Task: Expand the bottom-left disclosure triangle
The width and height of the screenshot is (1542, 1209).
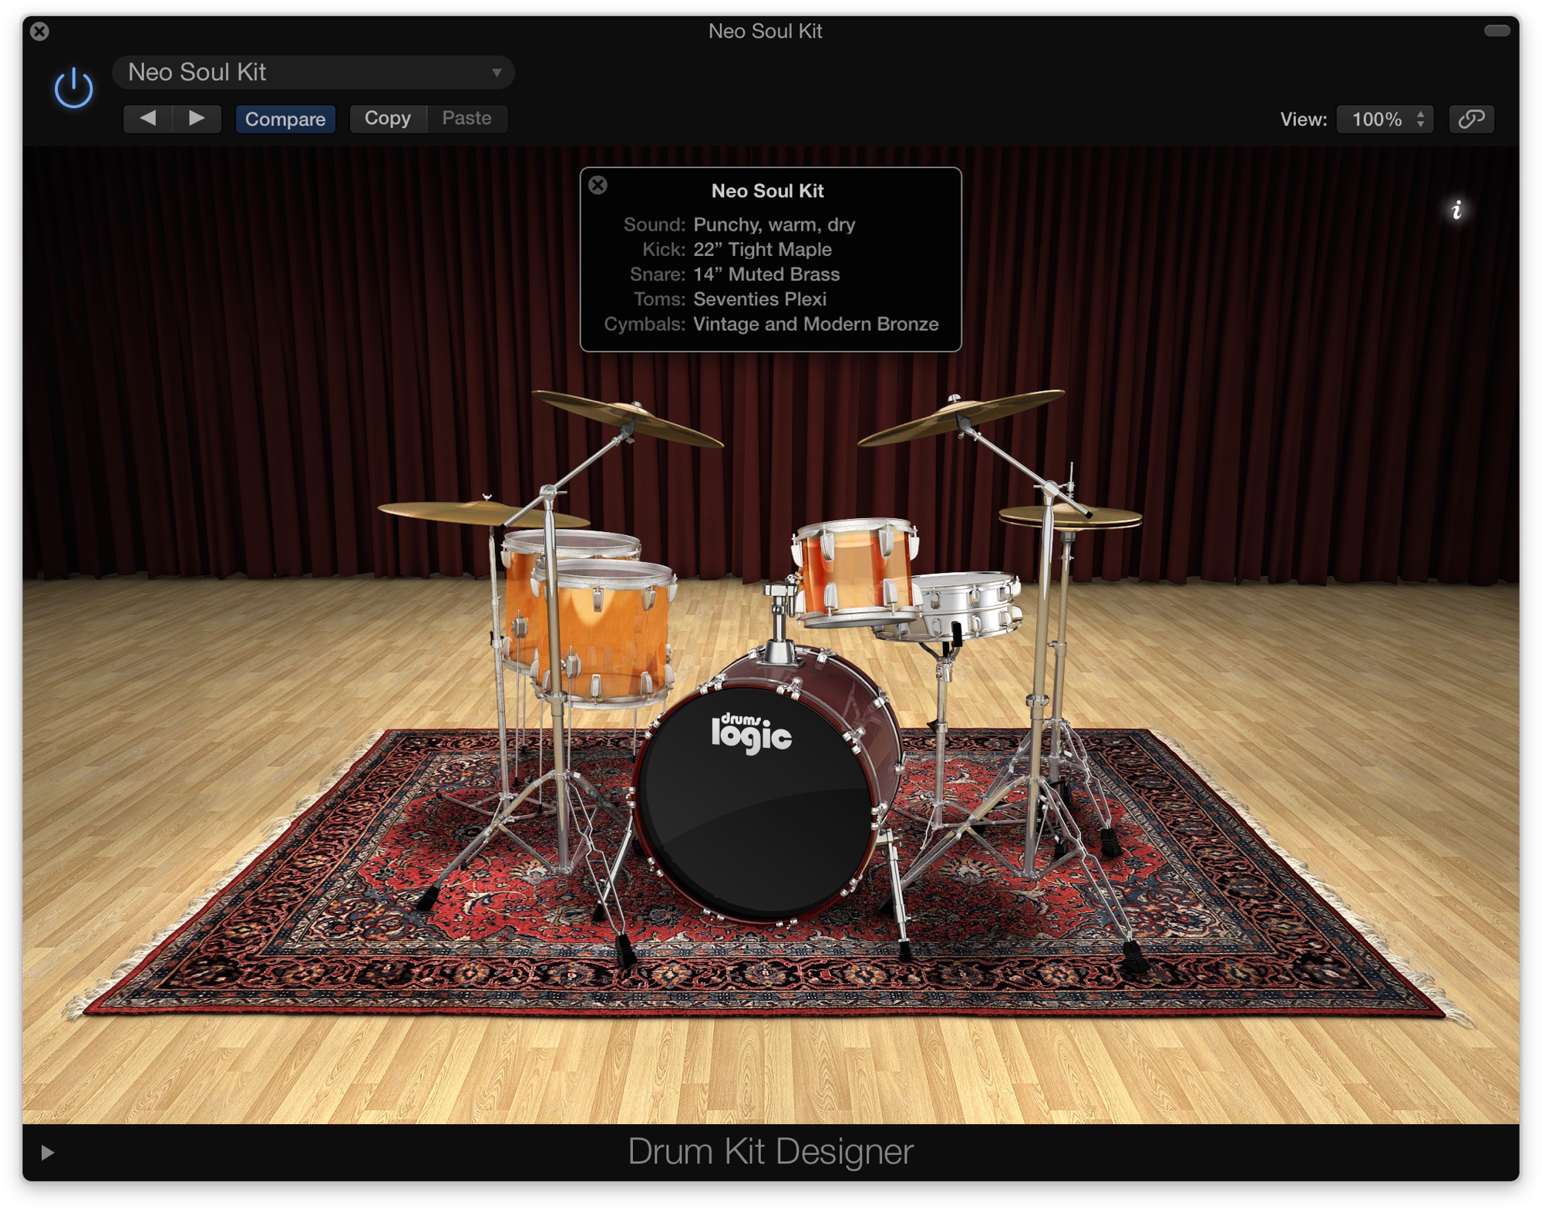Action: click(x=47, y=1152)
